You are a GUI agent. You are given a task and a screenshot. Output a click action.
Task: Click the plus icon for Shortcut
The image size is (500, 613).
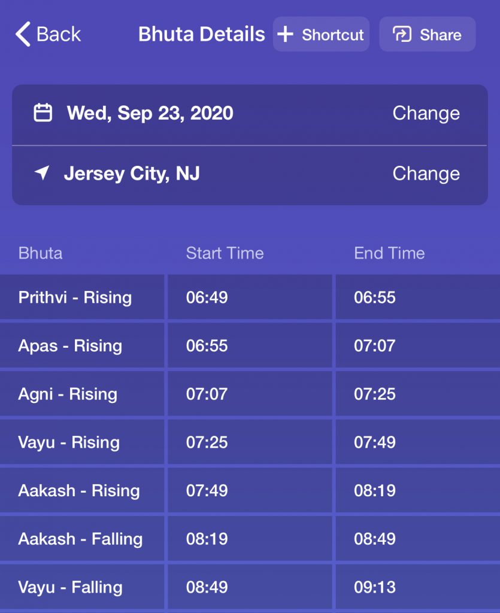286,34
